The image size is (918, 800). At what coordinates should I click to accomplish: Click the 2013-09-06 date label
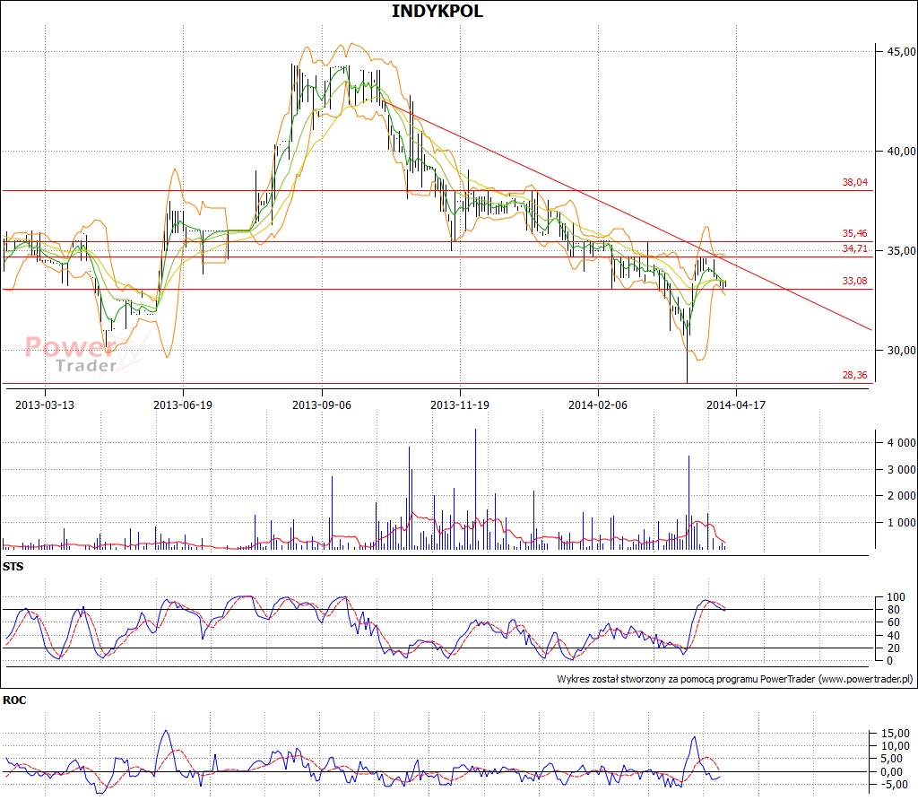pos(322,404)
